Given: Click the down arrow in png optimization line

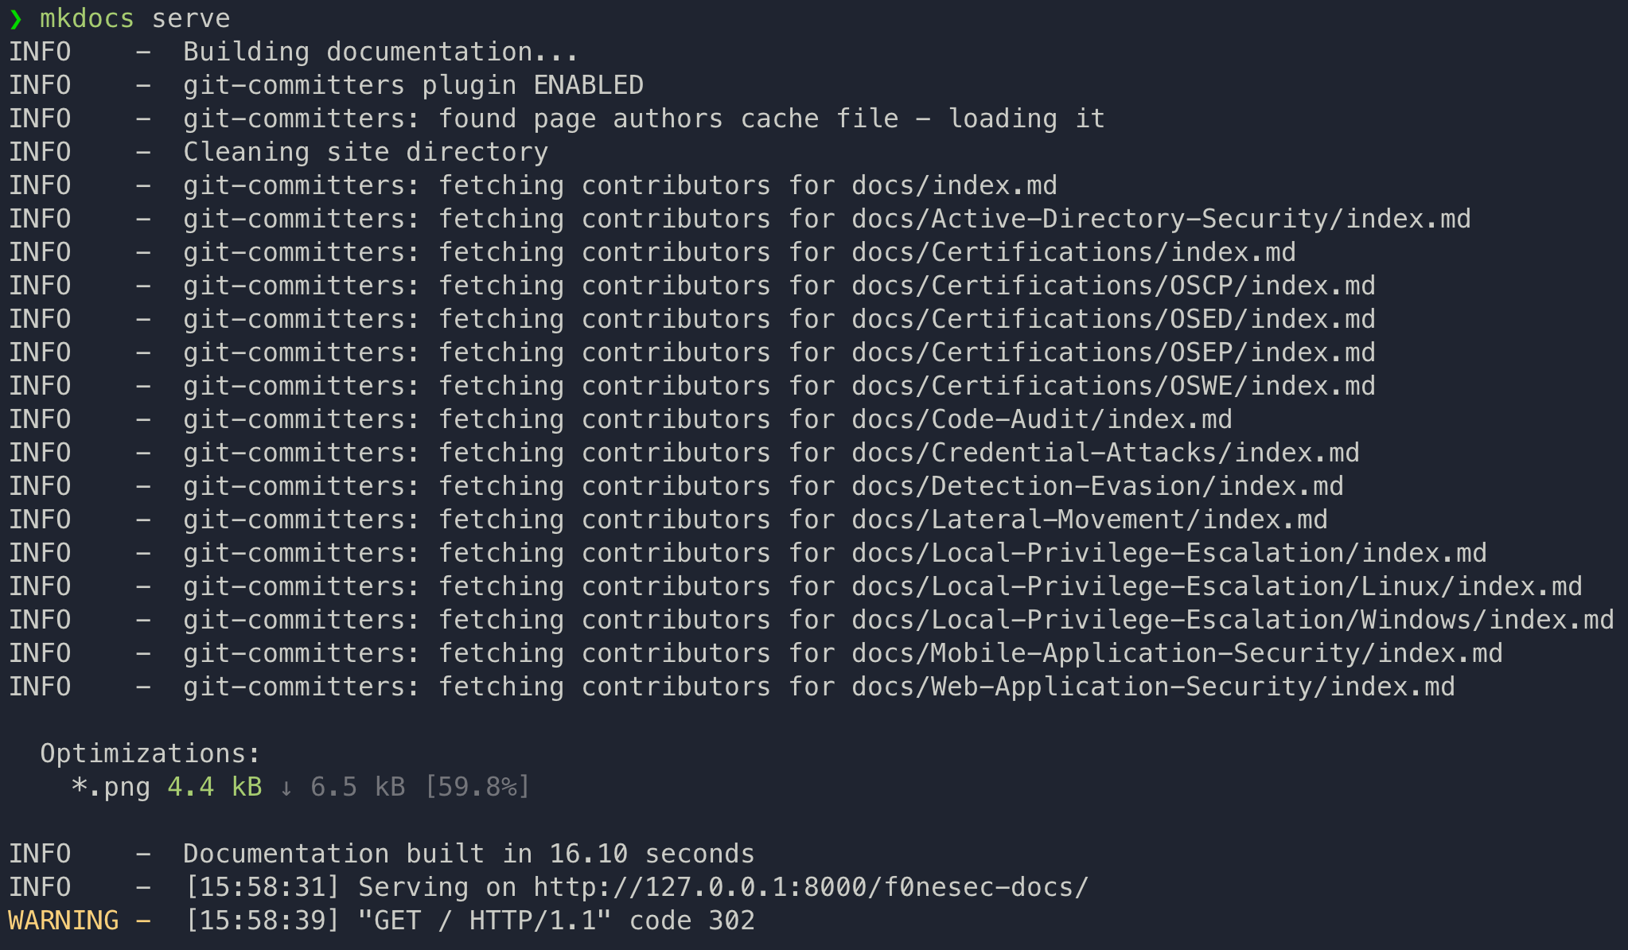Looking at the screenshot, I should pos(286,788).
